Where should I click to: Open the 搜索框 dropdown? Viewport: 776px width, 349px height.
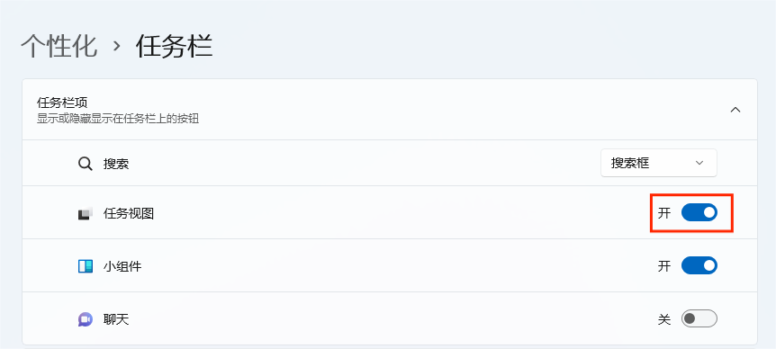tap(659, 163)
